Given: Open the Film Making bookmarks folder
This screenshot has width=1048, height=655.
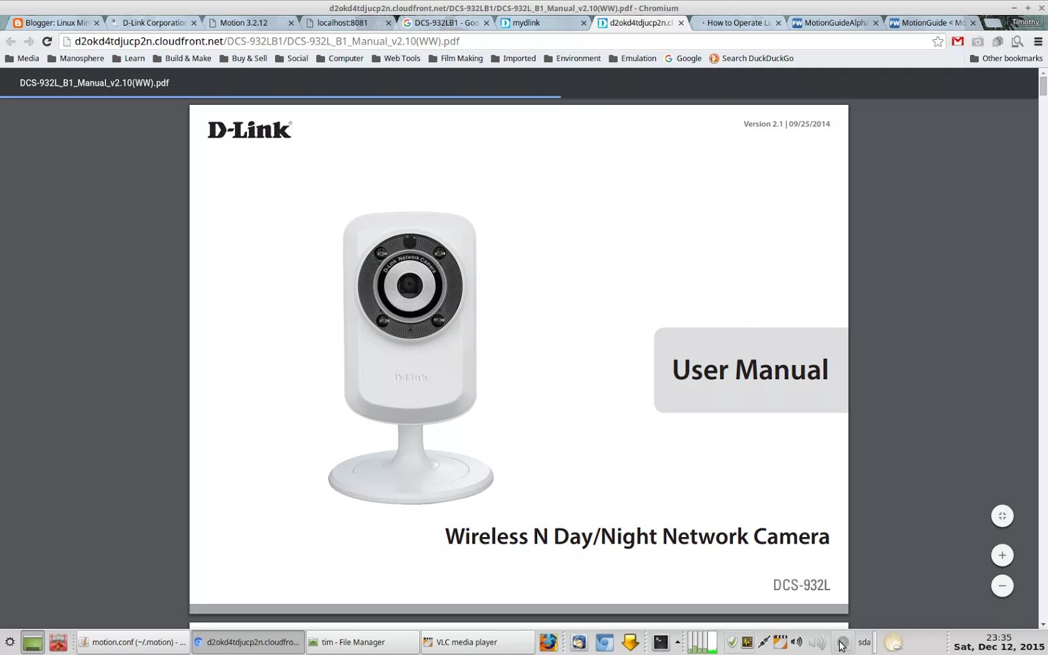Looking at the screenshot, I should (x=456, y=58).
